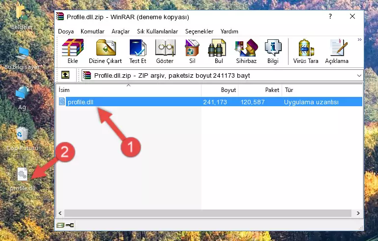The width and height of the screenshot is (378, 241).
Task: Open the Seçenekler menu
Action: (x=200, y=31)
